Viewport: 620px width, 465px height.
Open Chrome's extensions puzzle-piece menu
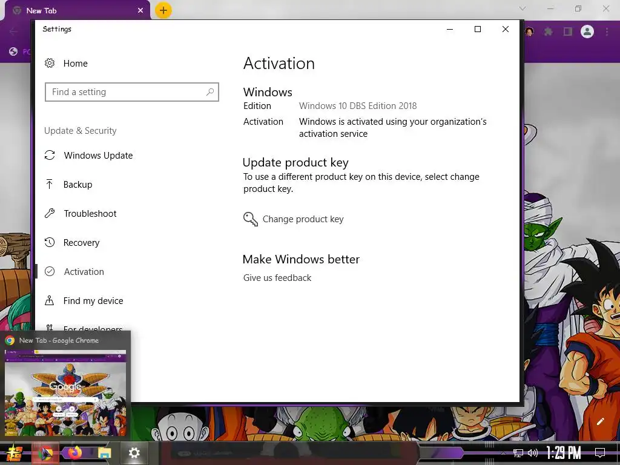[x=548, y=31]
